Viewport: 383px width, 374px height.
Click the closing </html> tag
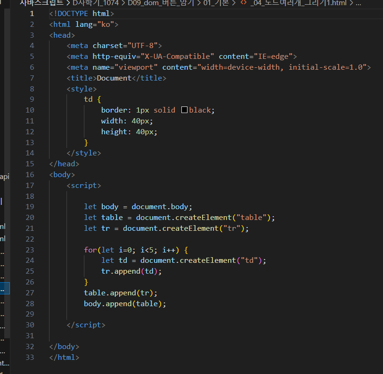coord(64,358)
